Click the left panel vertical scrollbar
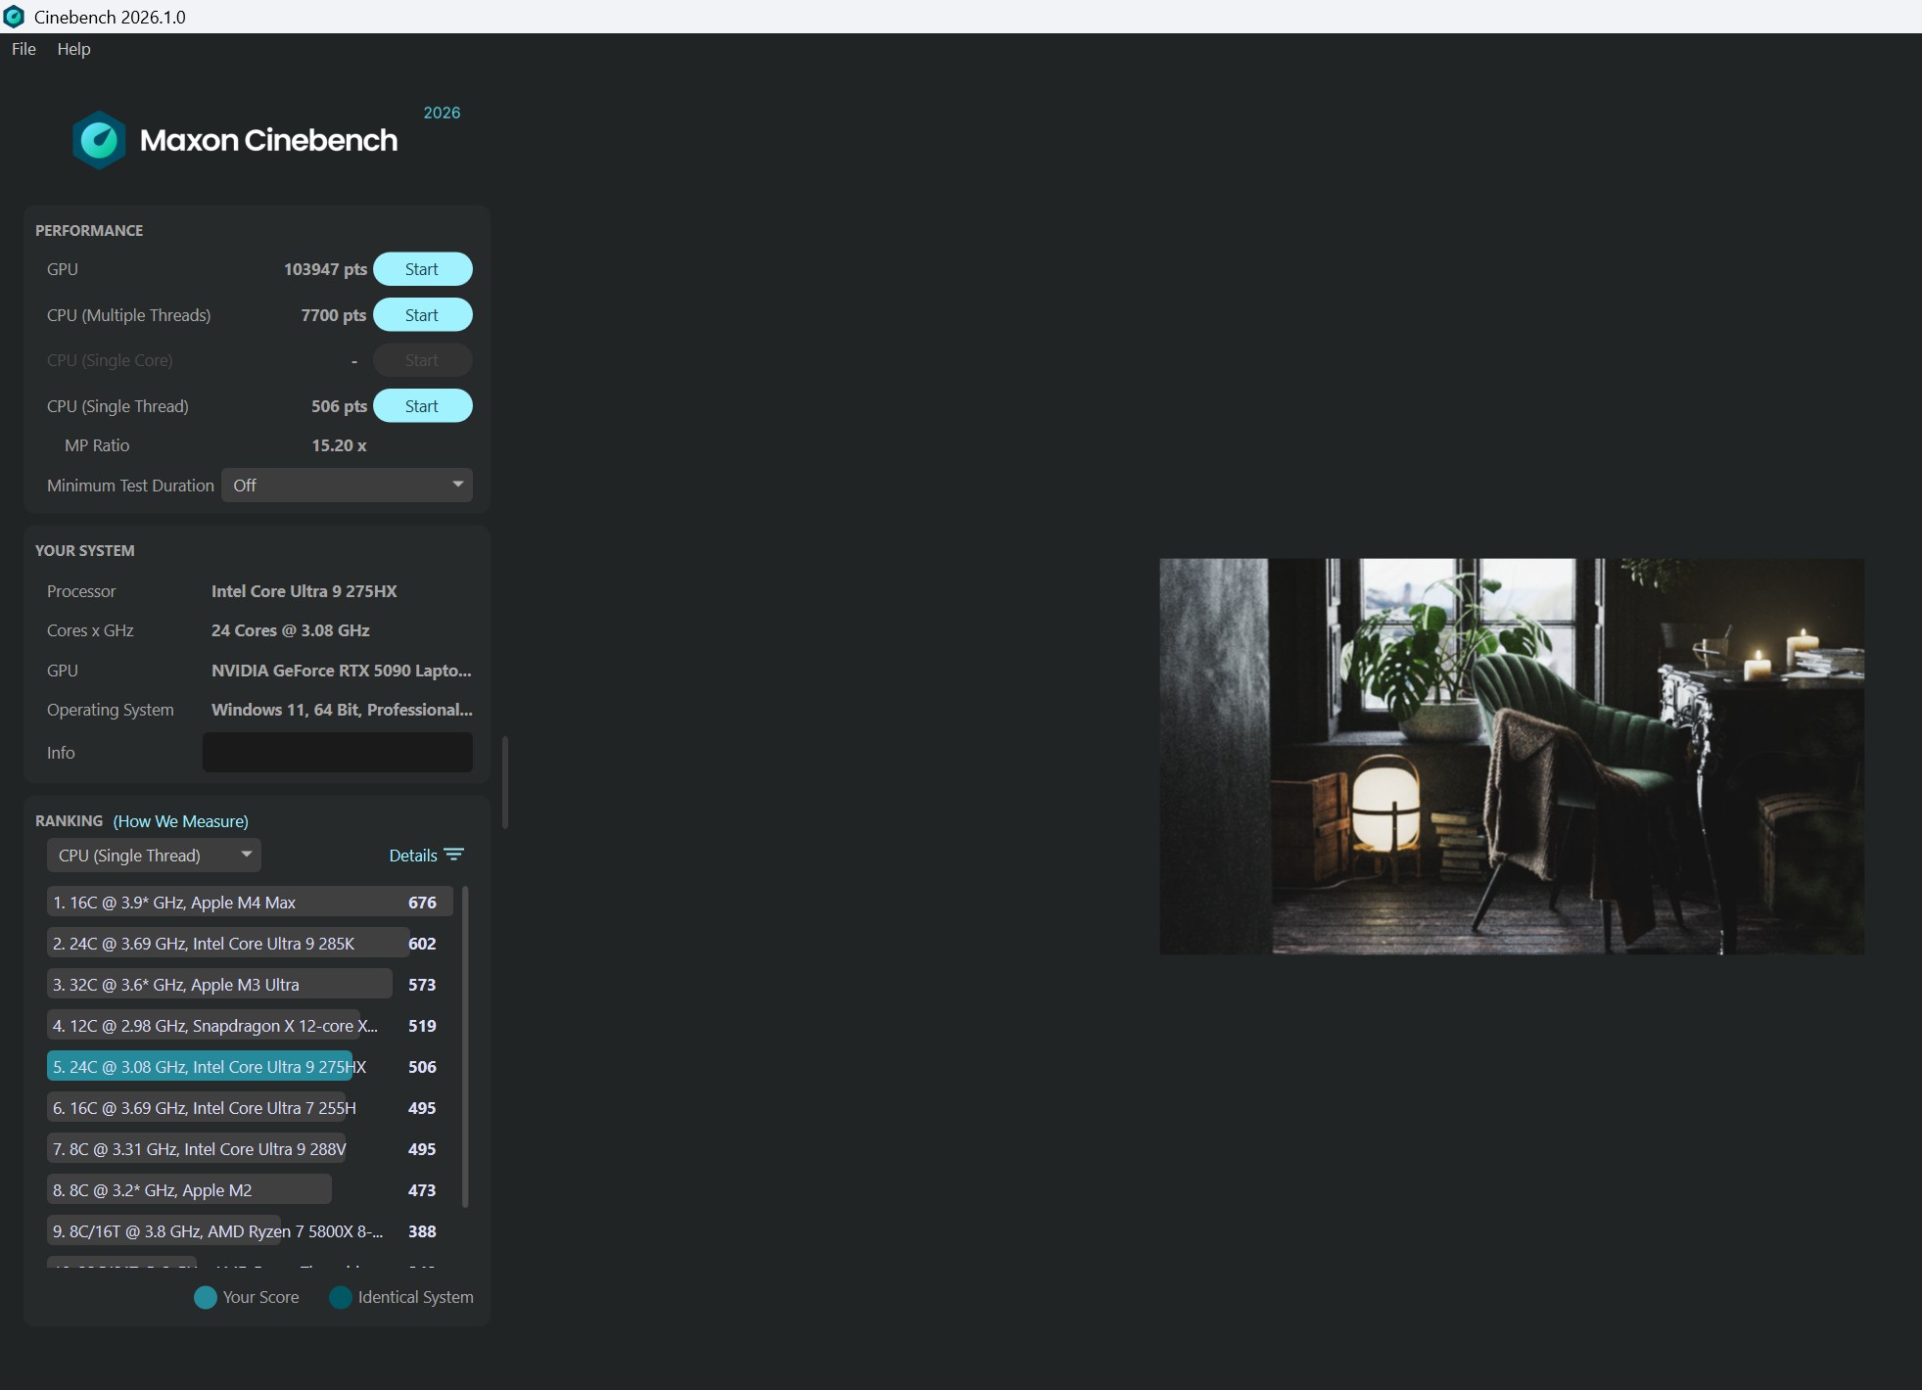 (505, 782)
